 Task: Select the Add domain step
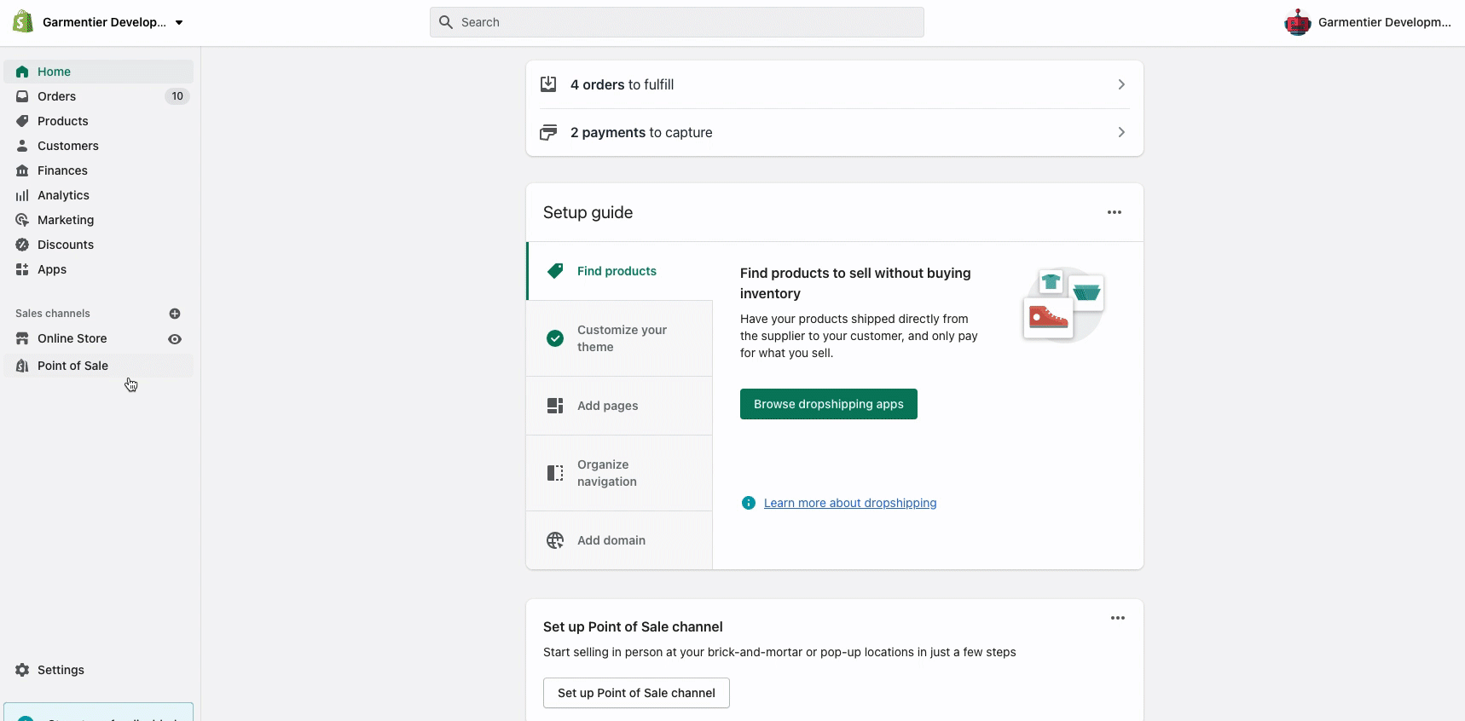[620, 540]
